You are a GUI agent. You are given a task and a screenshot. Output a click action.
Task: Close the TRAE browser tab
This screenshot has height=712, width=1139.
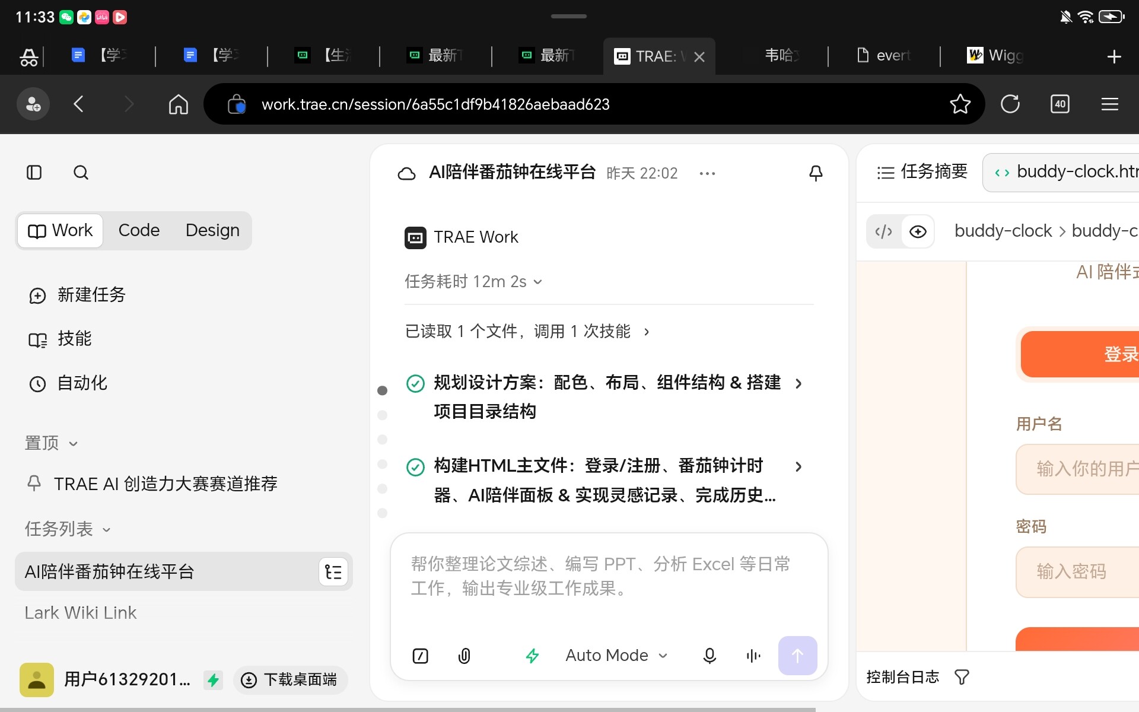[x=699, y=56]
